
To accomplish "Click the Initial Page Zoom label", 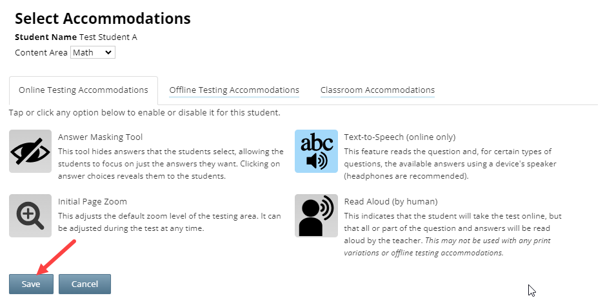I will 92,201.
